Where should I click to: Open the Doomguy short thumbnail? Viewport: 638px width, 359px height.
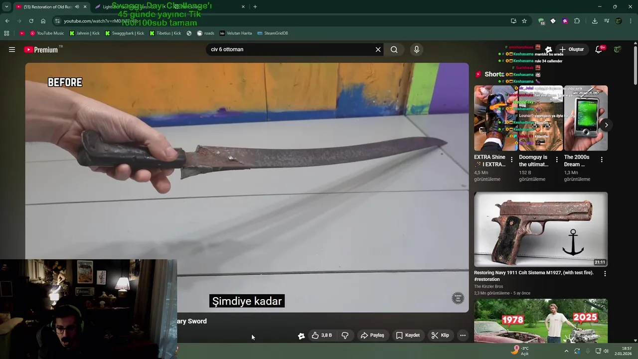(541, 118)
